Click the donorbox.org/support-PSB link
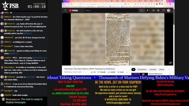The height and width of the screenshot is (106, 189). coord(70,90)
